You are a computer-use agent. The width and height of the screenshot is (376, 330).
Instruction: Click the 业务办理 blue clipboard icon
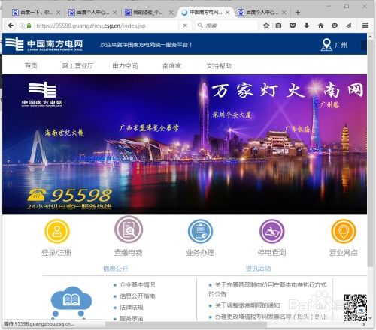pos(200,231)
